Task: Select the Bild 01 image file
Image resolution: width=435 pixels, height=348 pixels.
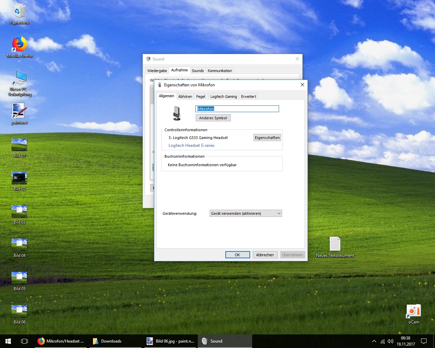Action: pos(19,148)
